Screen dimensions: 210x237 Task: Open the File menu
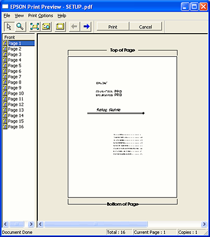(x=7, y=16)
